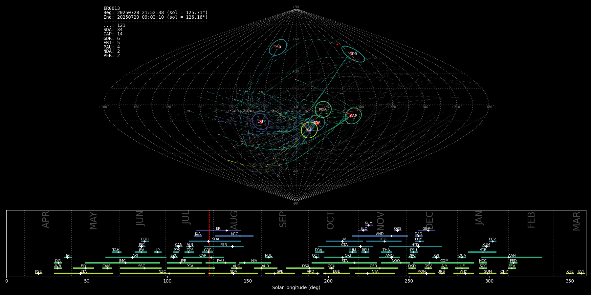The image size is (591, 295).
Task: Click the GEM shower label in timeline
Action: (x=427, y=229)
